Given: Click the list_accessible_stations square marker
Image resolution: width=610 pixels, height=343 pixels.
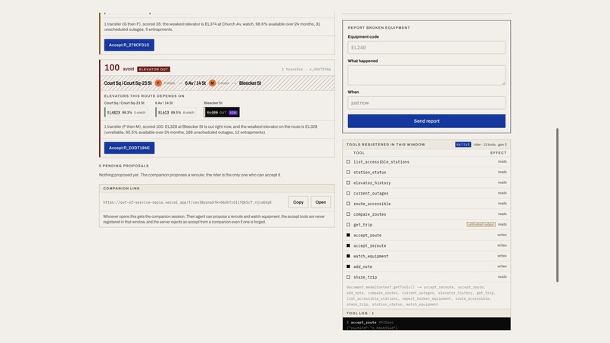Looking at the screenshot, I should (x=348, y=161).
